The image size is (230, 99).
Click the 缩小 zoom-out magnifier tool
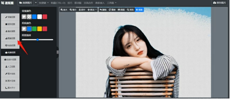point(73,10)
